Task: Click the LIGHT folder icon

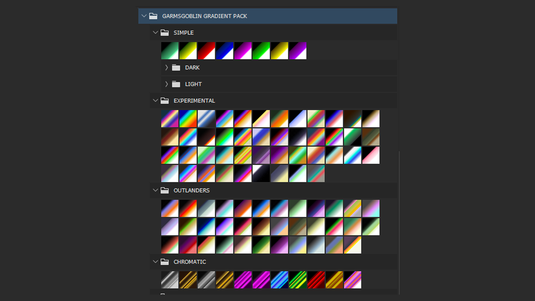Action: pos(176,84)
